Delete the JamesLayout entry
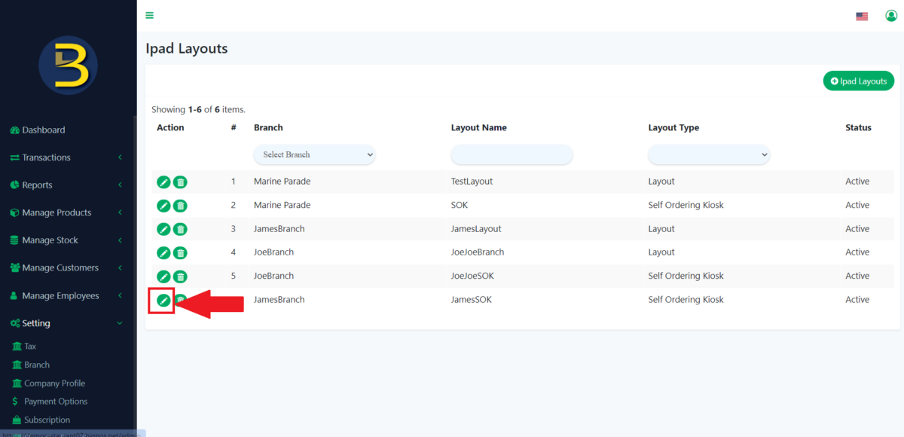 coord(180,228)
